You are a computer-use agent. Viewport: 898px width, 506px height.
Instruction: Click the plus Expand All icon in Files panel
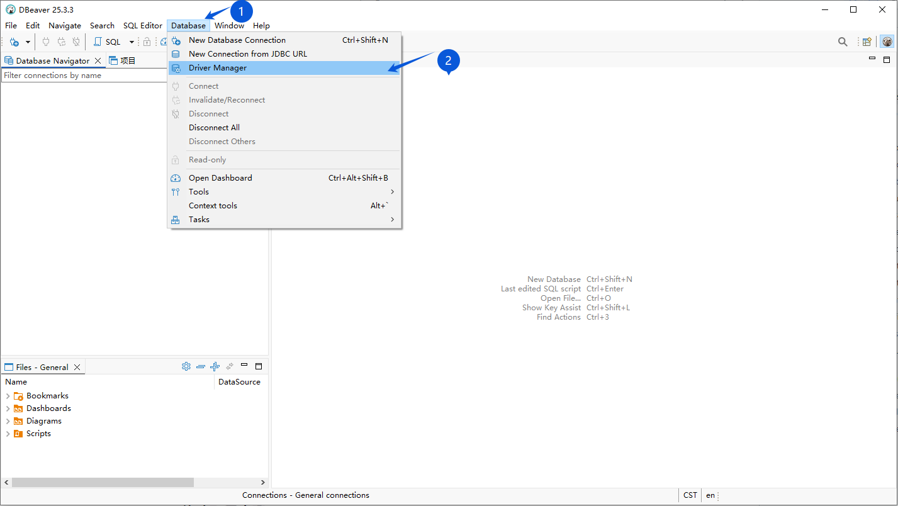click(x=215, y=366)
